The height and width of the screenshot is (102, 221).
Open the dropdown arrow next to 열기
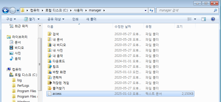tap(38, 19)
